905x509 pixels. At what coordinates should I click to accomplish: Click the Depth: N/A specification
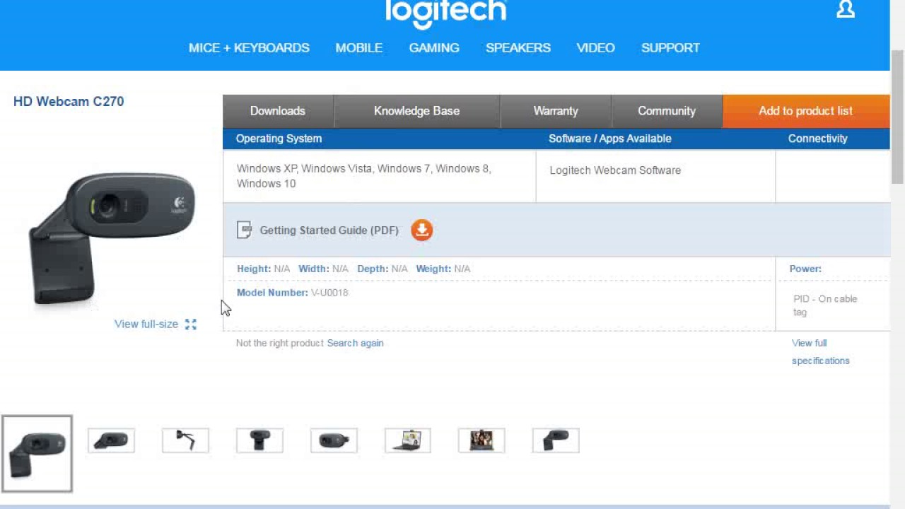click(x=383, y=269)
